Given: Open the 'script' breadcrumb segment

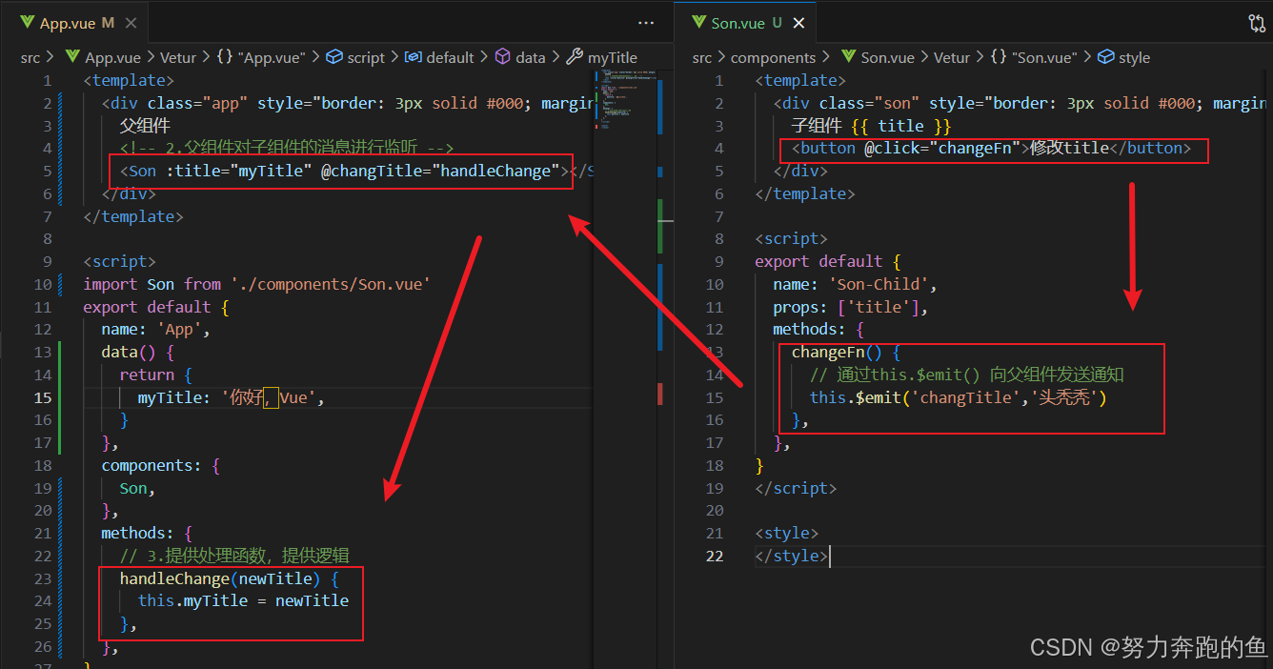Looking at the screenshot, I should pos(366,57).
